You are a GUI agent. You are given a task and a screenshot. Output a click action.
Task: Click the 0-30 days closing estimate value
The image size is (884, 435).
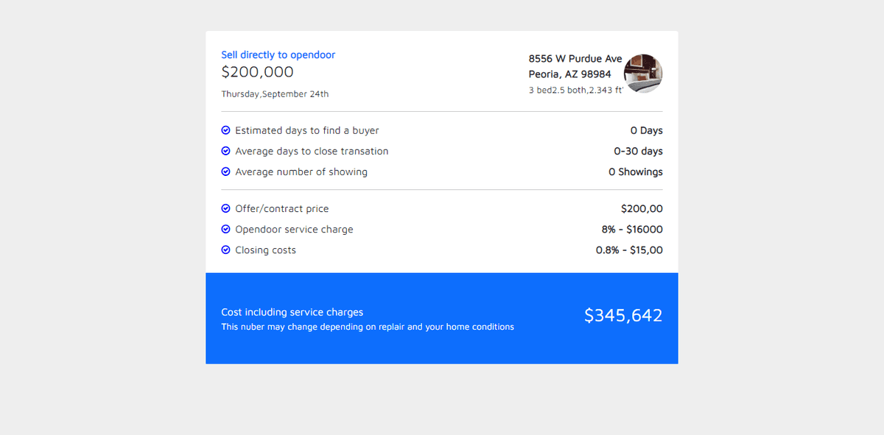click(x=638, y=151)
